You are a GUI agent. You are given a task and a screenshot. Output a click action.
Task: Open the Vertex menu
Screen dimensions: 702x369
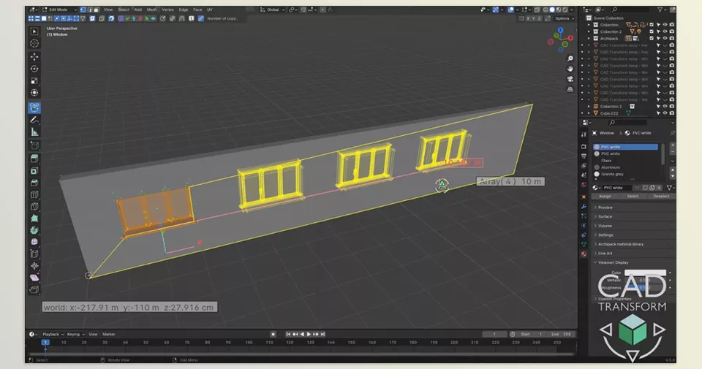(x=168, y=9)
